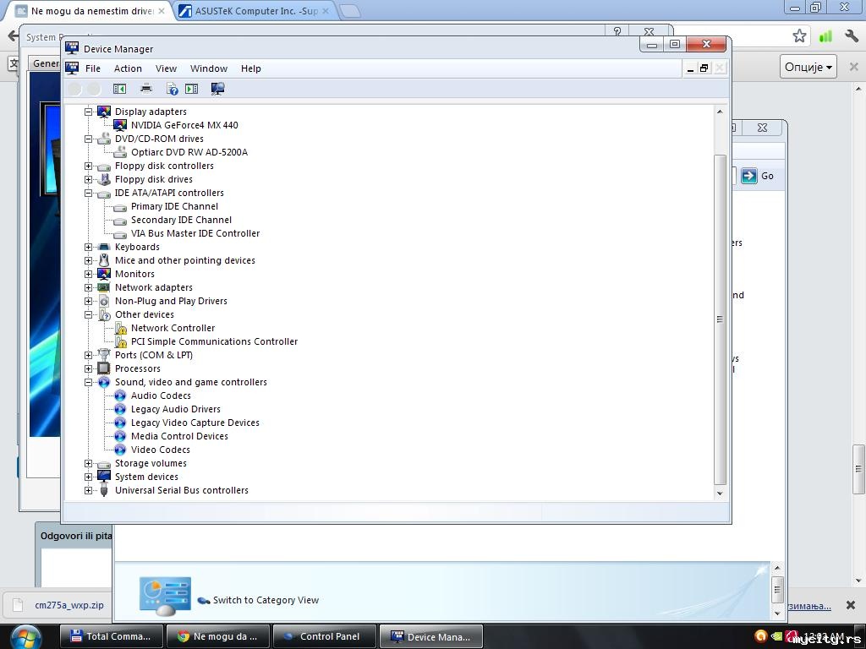Click the Device Manager tree scrollbar thumb
The width and height of the screenshot is (866, 649).
click(x=720, y=319)
